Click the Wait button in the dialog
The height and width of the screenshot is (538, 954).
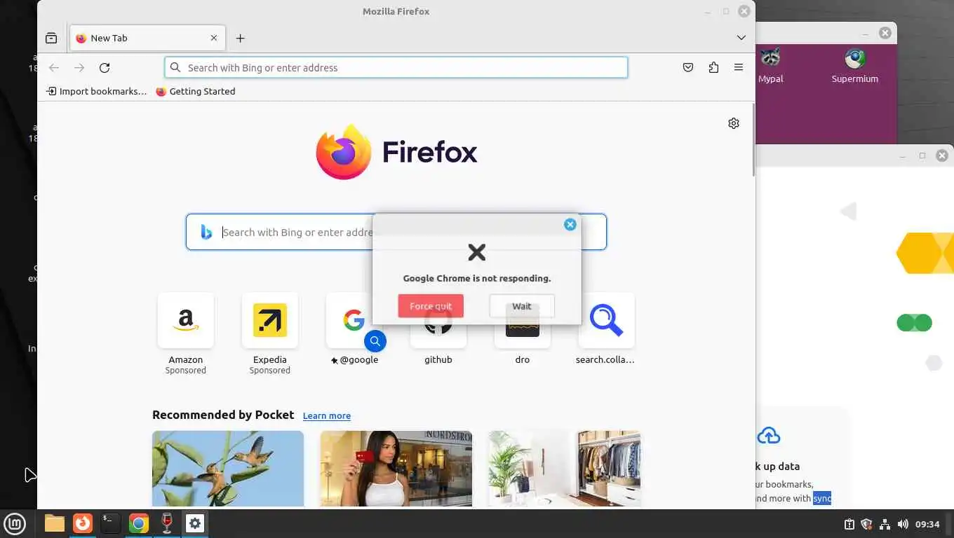click(x=522, y=306)
